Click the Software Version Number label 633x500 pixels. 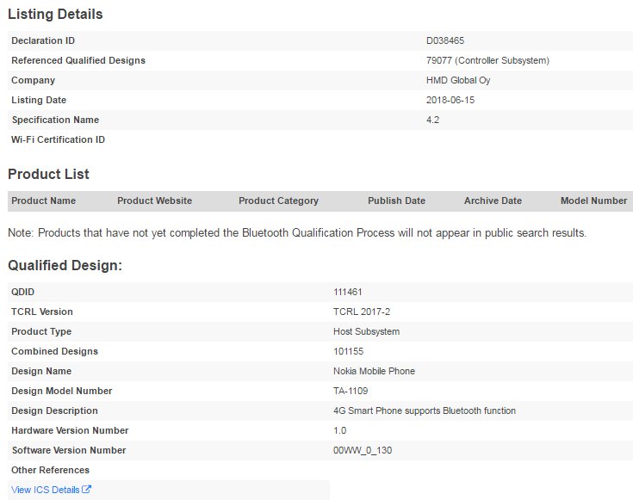point(69,450)
